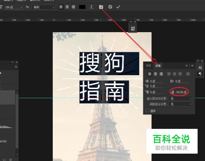Click the Type tool T icon in options bar
This screenshot has height=161, width=205.
click(x=1, y=7)
